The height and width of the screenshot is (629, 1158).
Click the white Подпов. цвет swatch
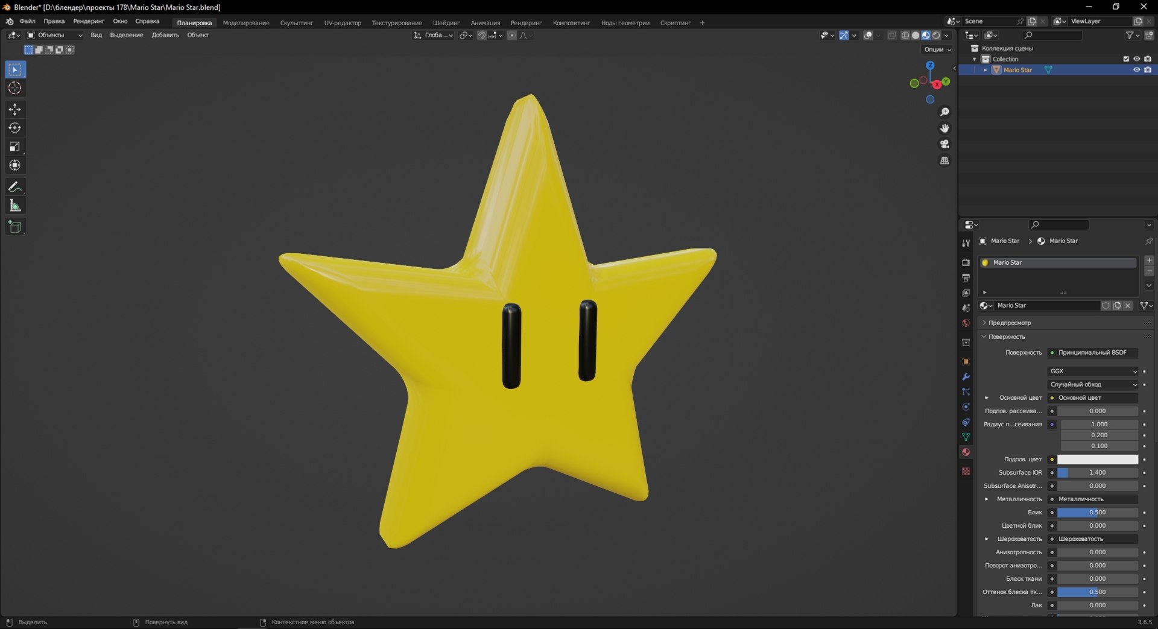1098,460
